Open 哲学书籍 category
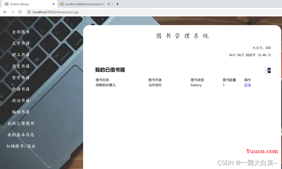 (x=21, y=78)
